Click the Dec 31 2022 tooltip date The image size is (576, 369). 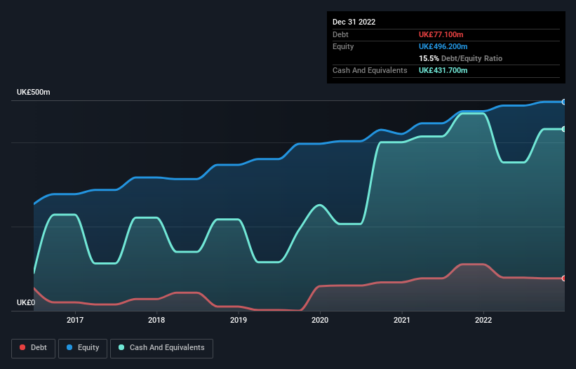pos(354,22)
